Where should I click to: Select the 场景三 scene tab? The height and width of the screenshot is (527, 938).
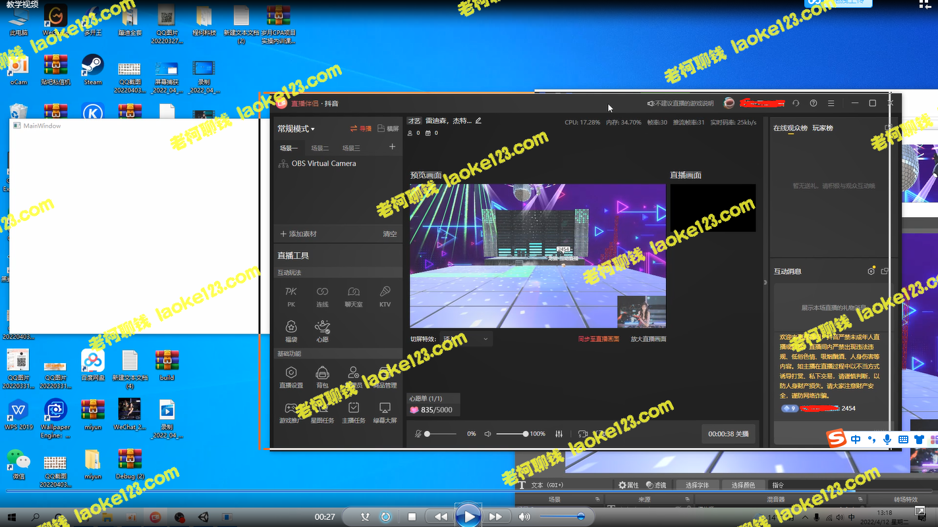coord(351,148)
